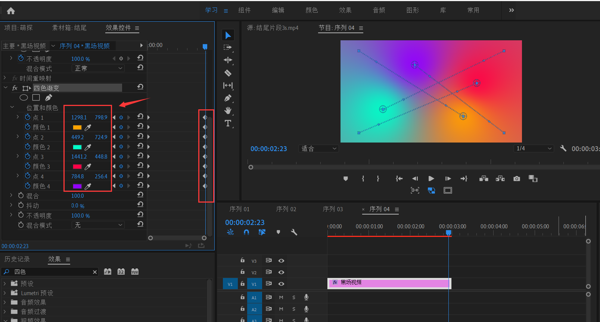Add marker in program monitor
The width and height of the screenshot is (600, 322).
pos(346,179)
